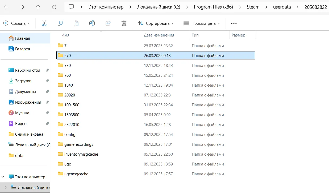The width and height of the screenshot is (329, 194).
Task: Refresh the current folder view
Action: click(54, 7)
